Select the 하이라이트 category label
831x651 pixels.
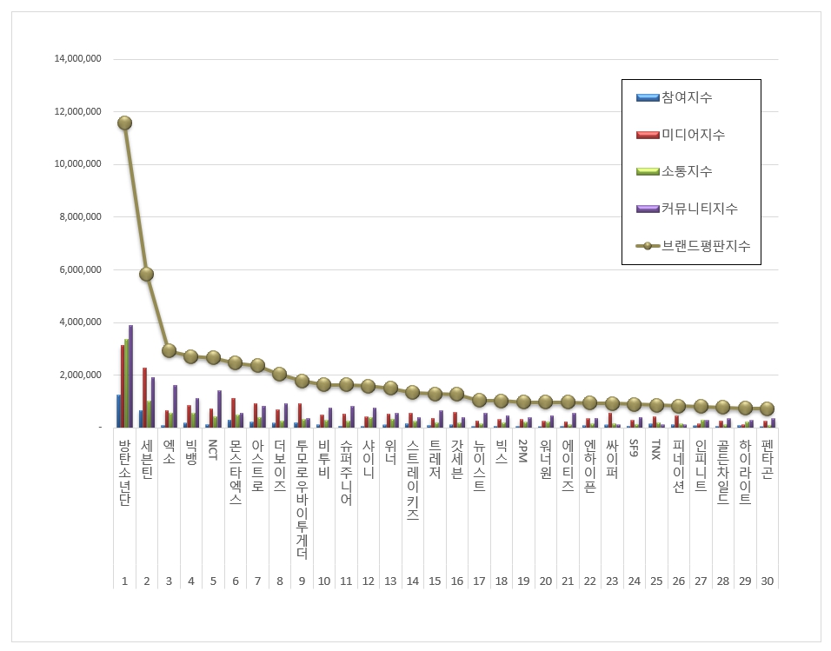[745, 472]
